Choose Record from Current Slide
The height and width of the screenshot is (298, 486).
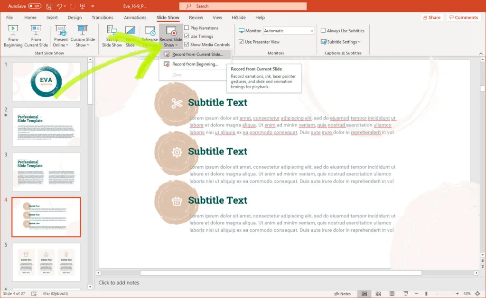tap(195, 54)
